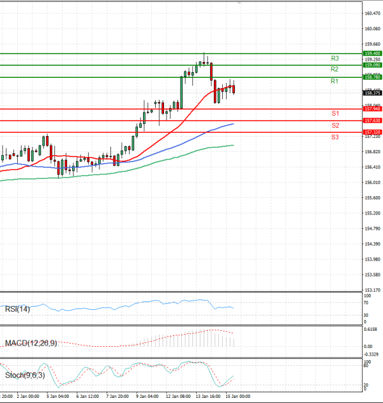Select the RSI(14) indicator label

17,309
